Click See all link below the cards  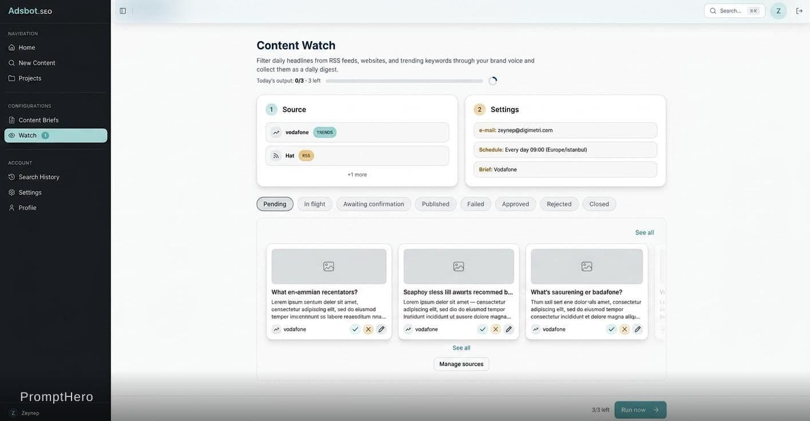click(461, 348)
